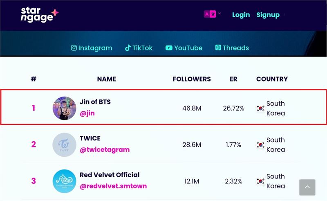The height and width of the screenshot is (201, 327).
Task: Open the Login link
Action: point(241,15)
